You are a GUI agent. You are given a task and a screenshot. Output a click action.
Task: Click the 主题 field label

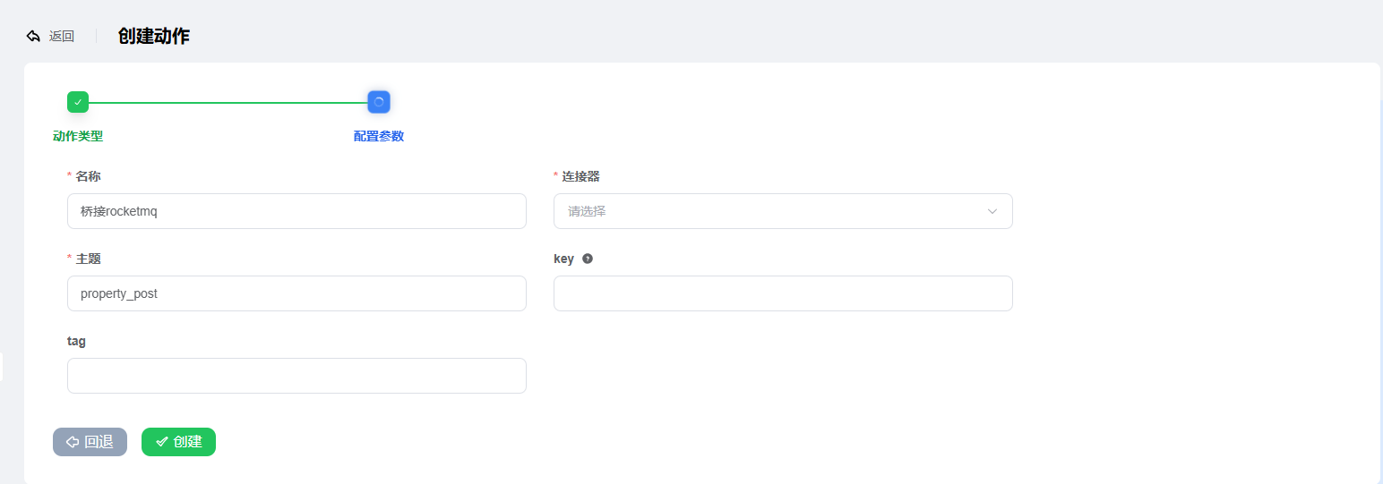click(x=88, y=259)
